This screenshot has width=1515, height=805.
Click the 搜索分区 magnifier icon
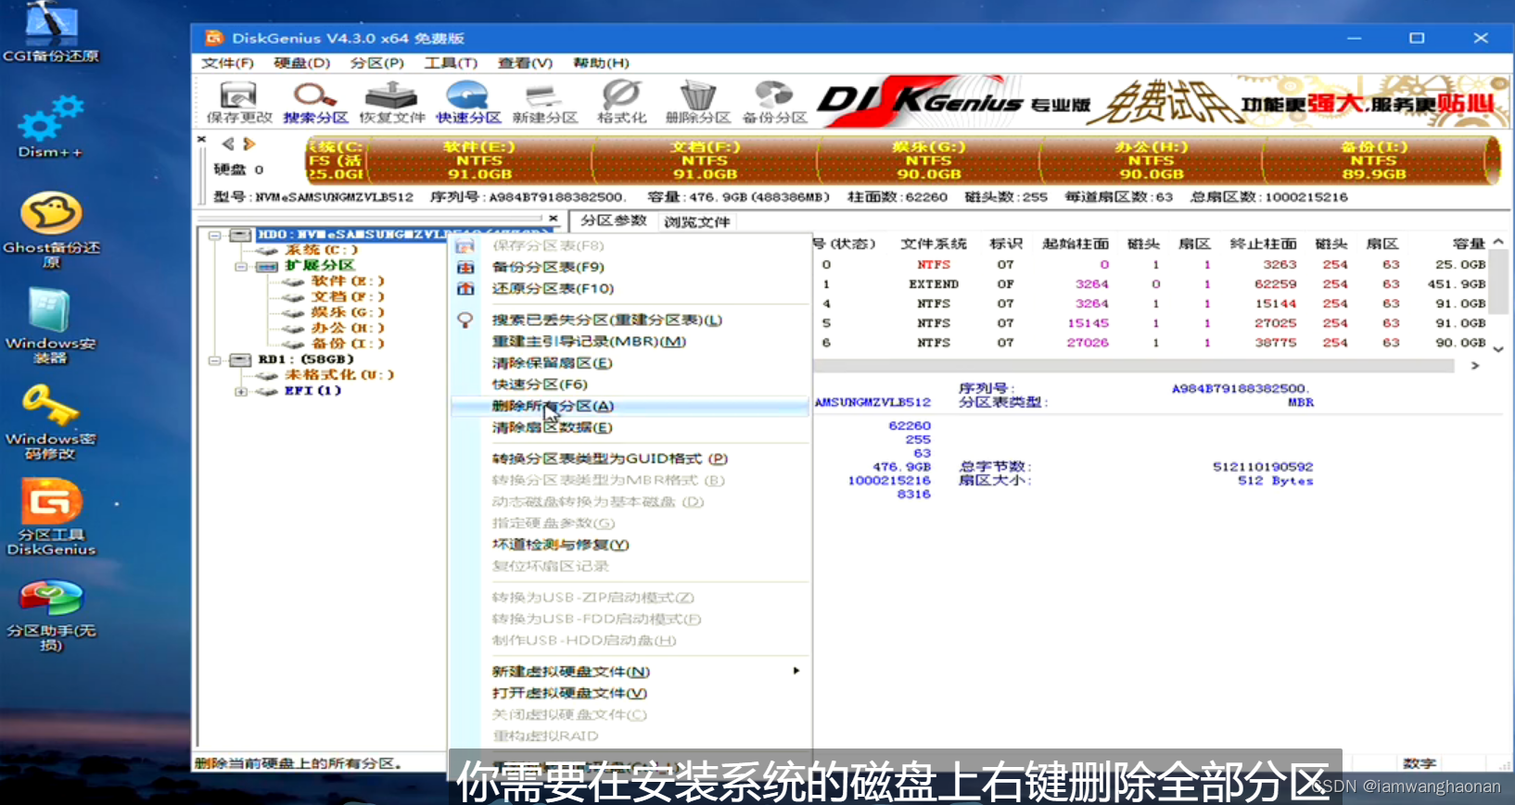[315, 102]
